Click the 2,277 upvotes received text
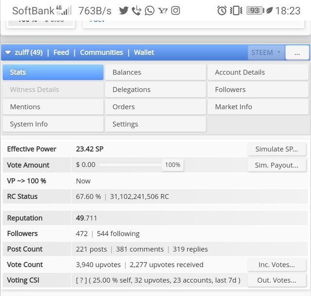311x296 pixels. pyautogui.click(x=167, y=264)
